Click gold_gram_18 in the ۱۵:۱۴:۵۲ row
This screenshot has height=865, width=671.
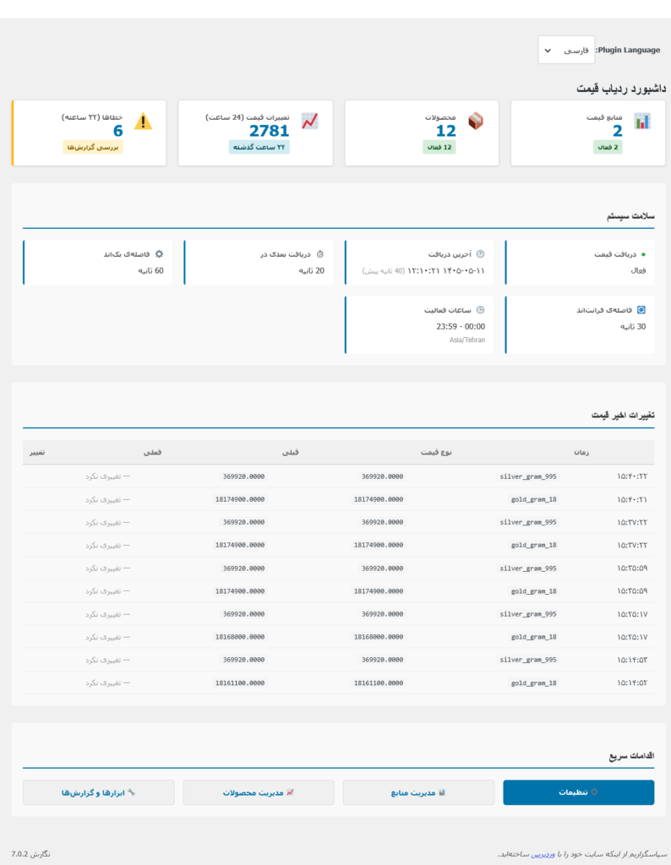(533, 683)
